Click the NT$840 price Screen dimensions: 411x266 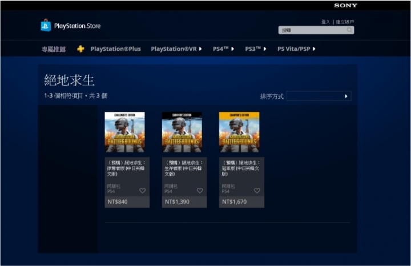click(x=118, y=202)
